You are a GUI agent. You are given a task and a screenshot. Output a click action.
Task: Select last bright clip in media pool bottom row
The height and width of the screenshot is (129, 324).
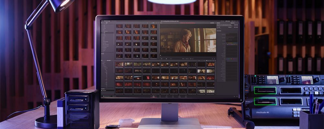(x=211, y=91)
